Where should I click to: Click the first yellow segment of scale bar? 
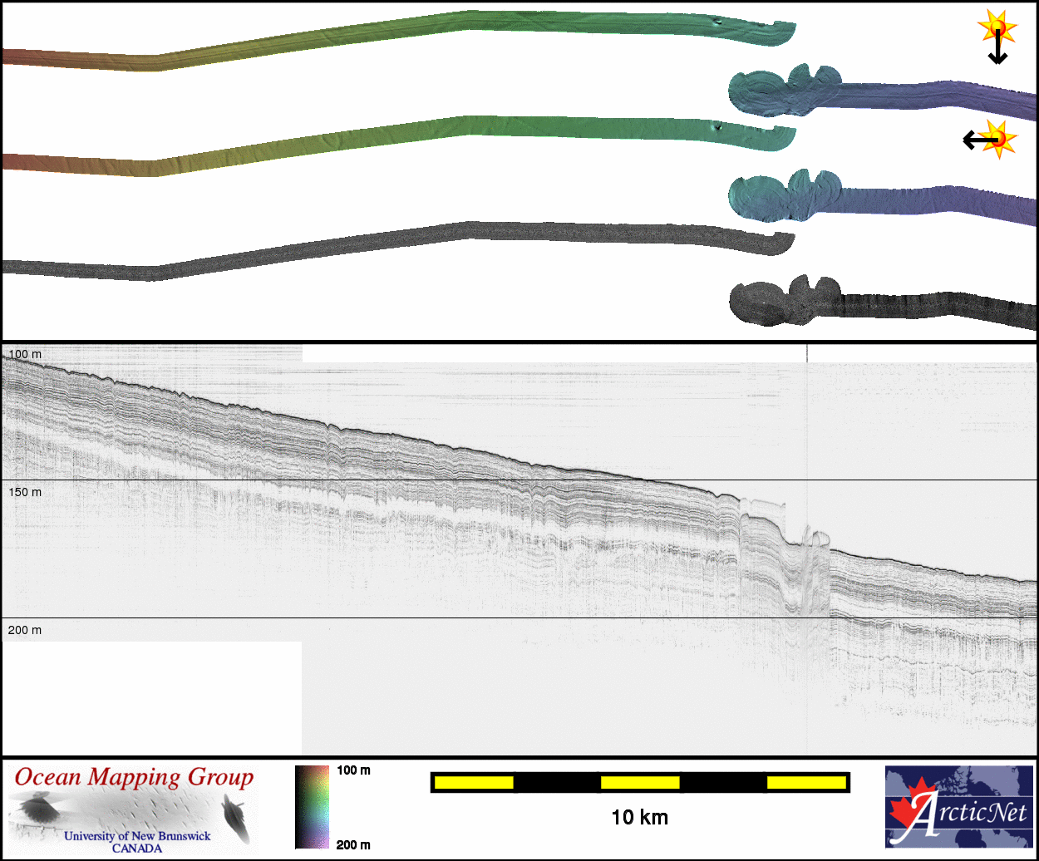pyautogui.click(x=473, y=782)
